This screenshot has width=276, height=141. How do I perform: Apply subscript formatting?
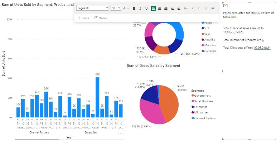(199, 8)
